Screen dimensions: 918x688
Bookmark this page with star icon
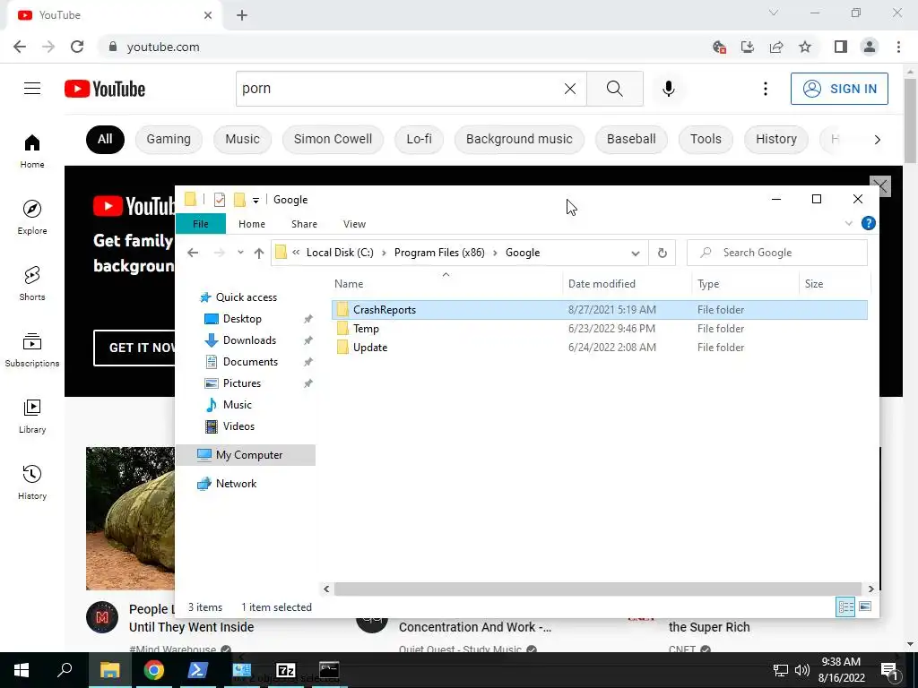(805, 47)
